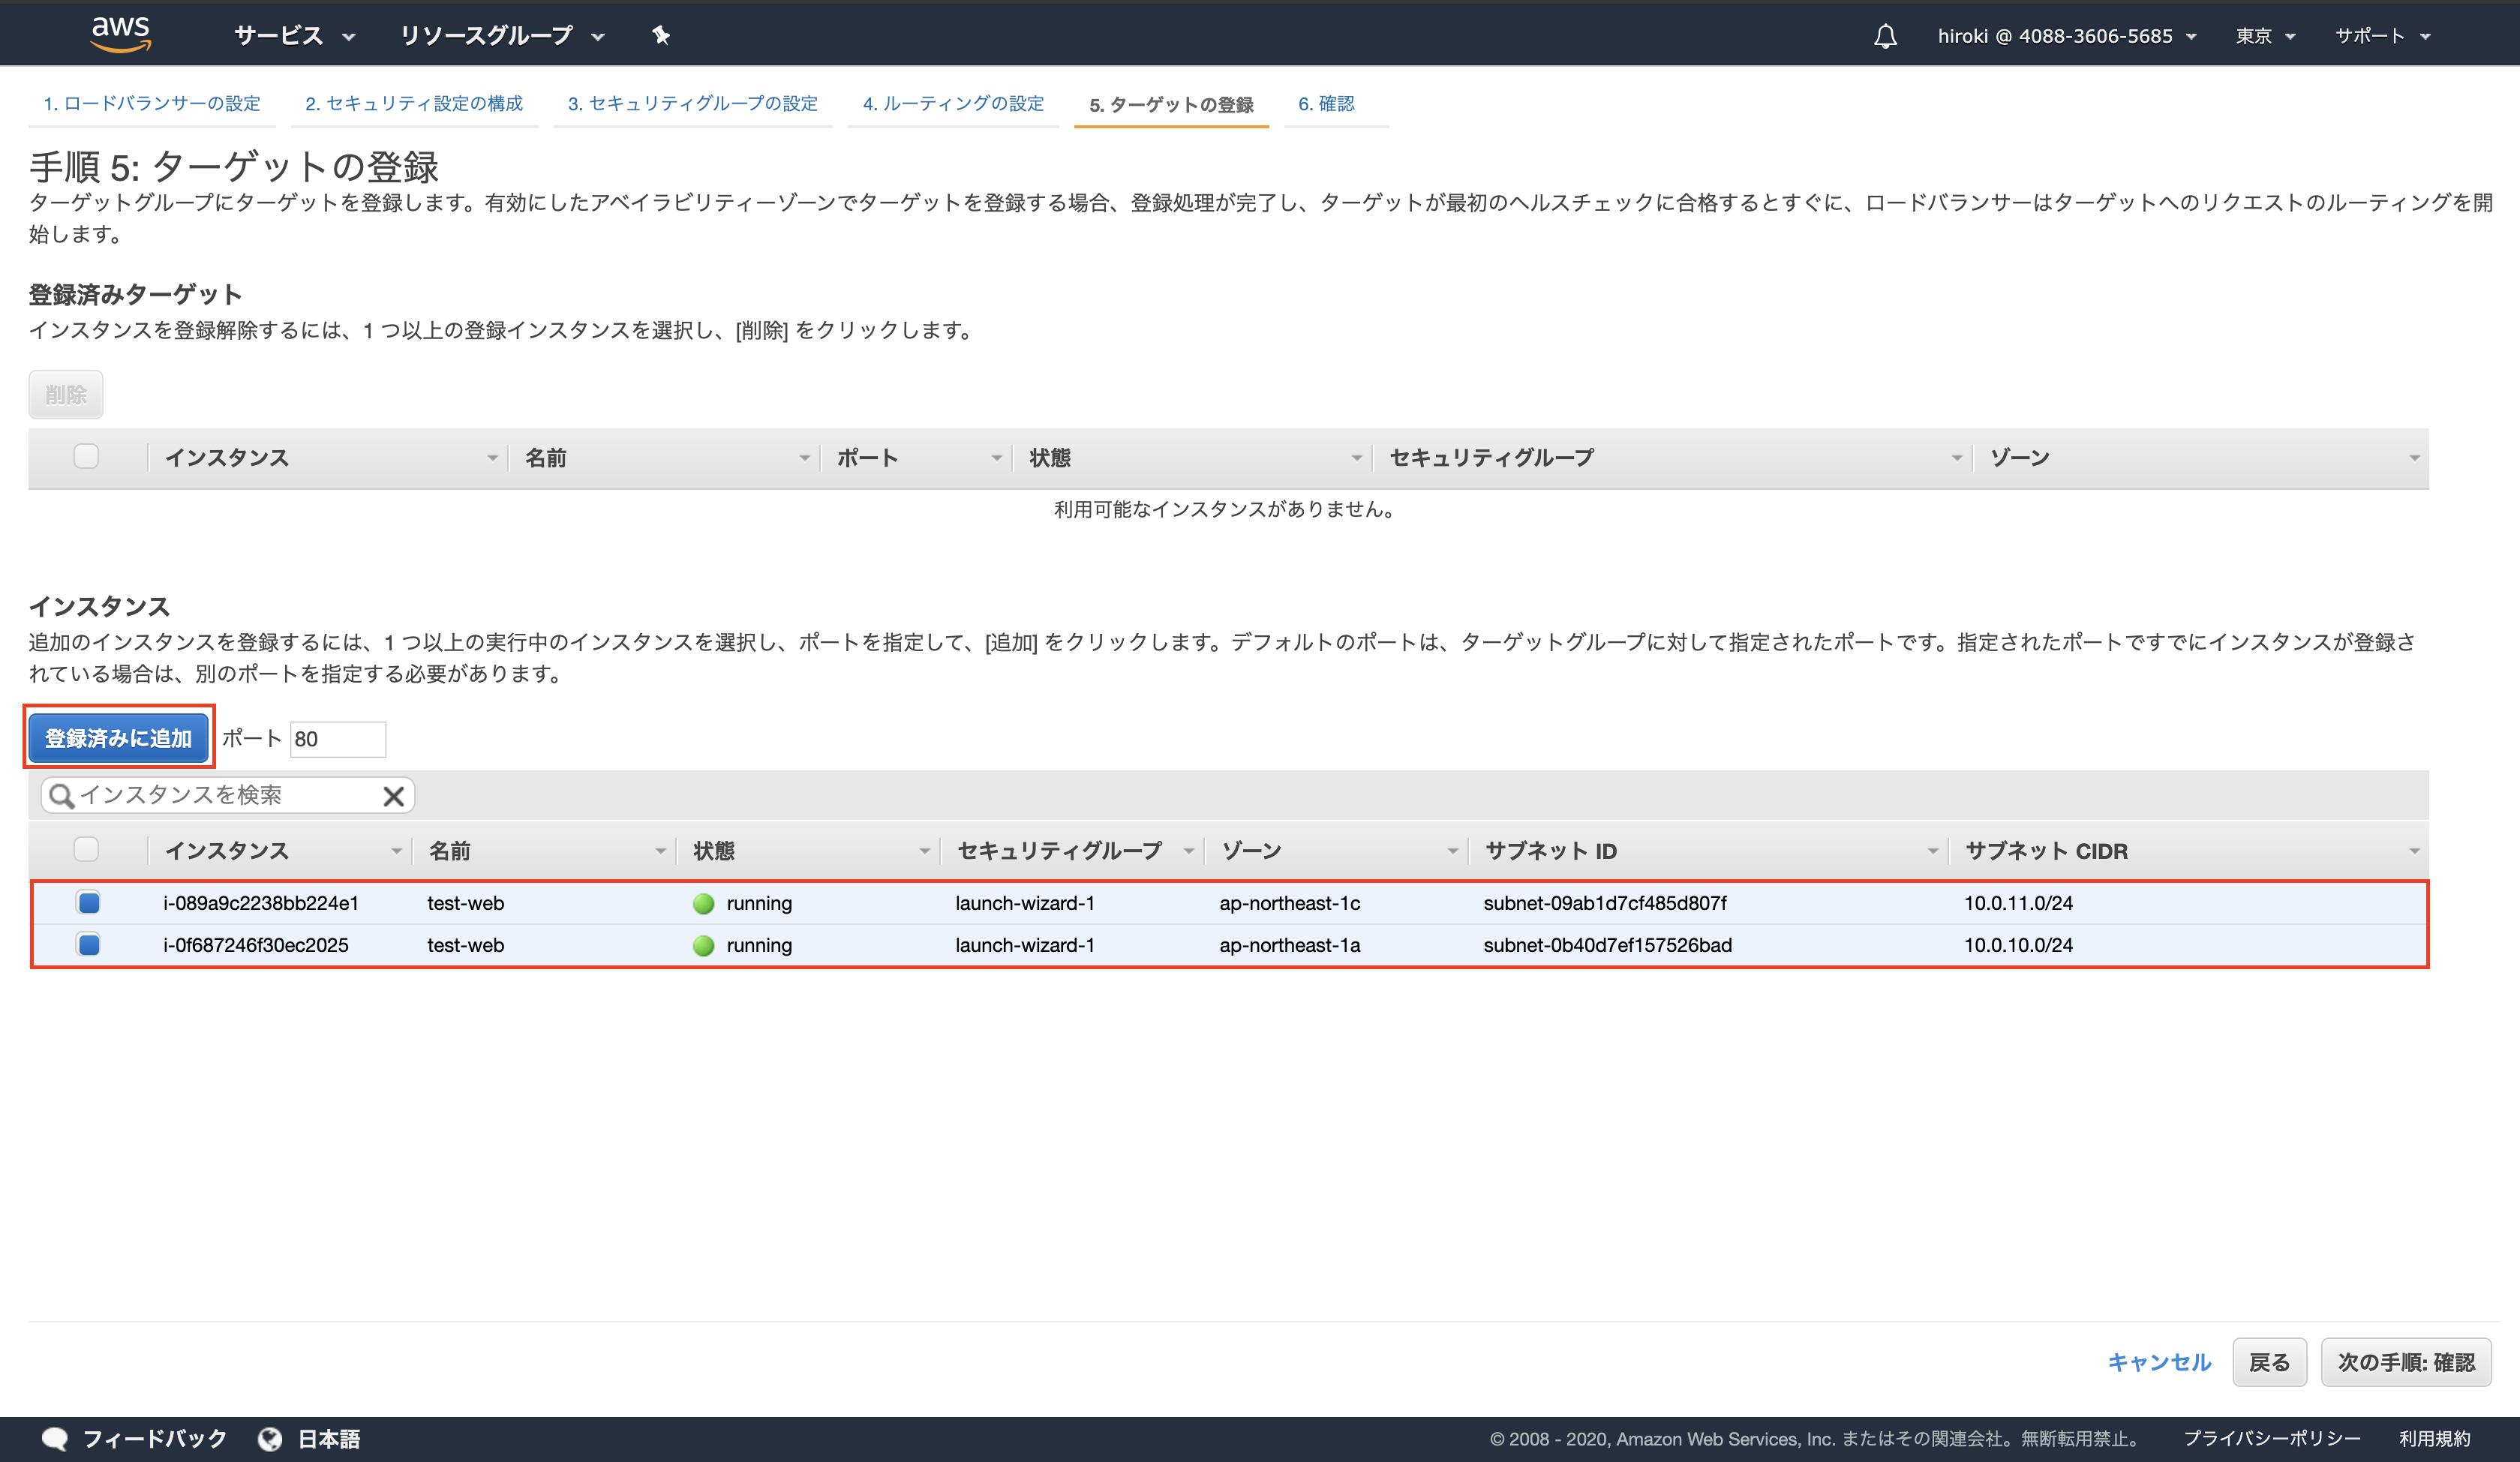Clear the instance search with the X icon

393,795
